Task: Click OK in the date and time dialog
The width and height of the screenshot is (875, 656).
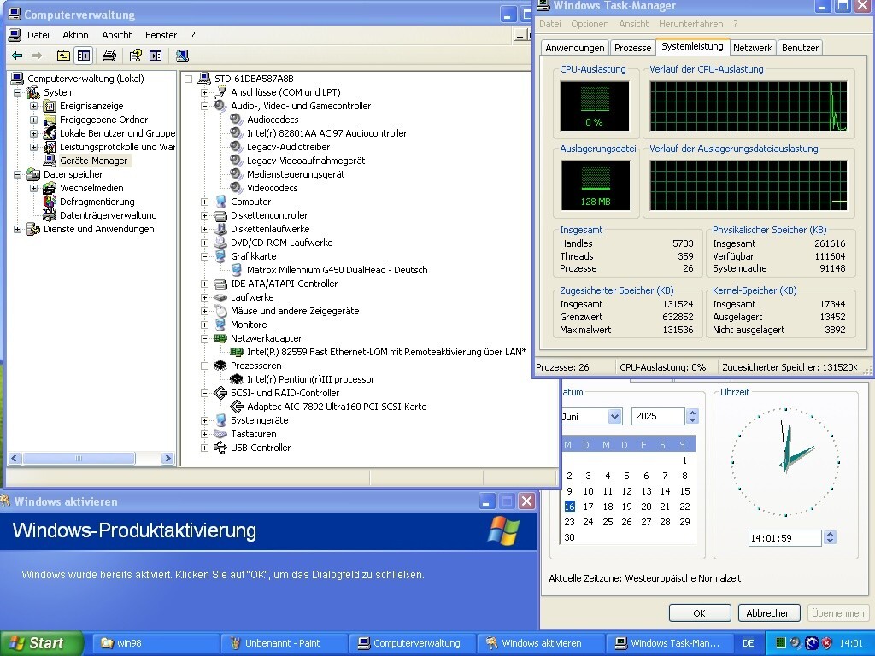Action: [700, 613]
